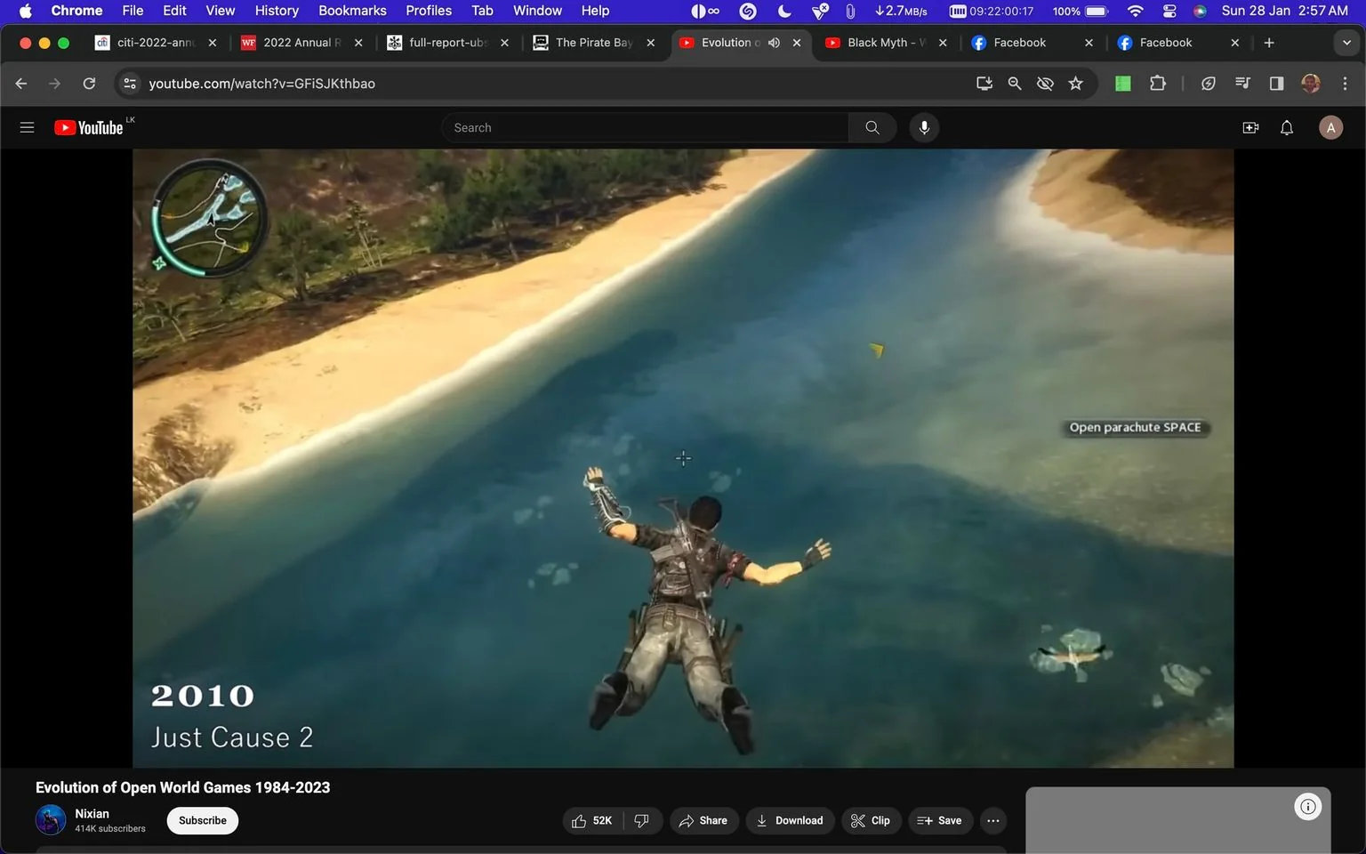Toggle the Chrome side panel

1276,83
